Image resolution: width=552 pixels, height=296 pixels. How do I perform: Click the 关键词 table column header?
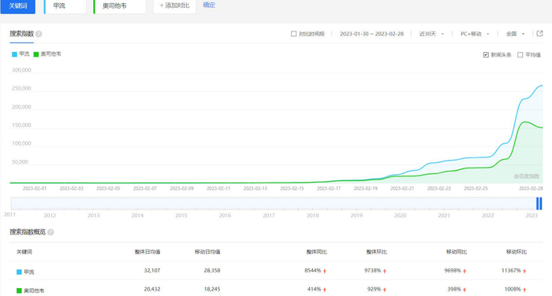24,252
